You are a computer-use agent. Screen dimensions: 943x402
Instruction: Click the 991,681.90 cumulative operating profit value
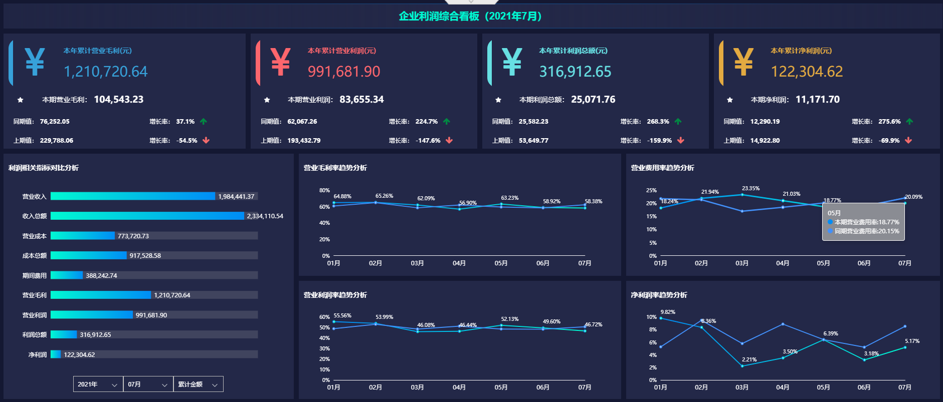point(344,72)
